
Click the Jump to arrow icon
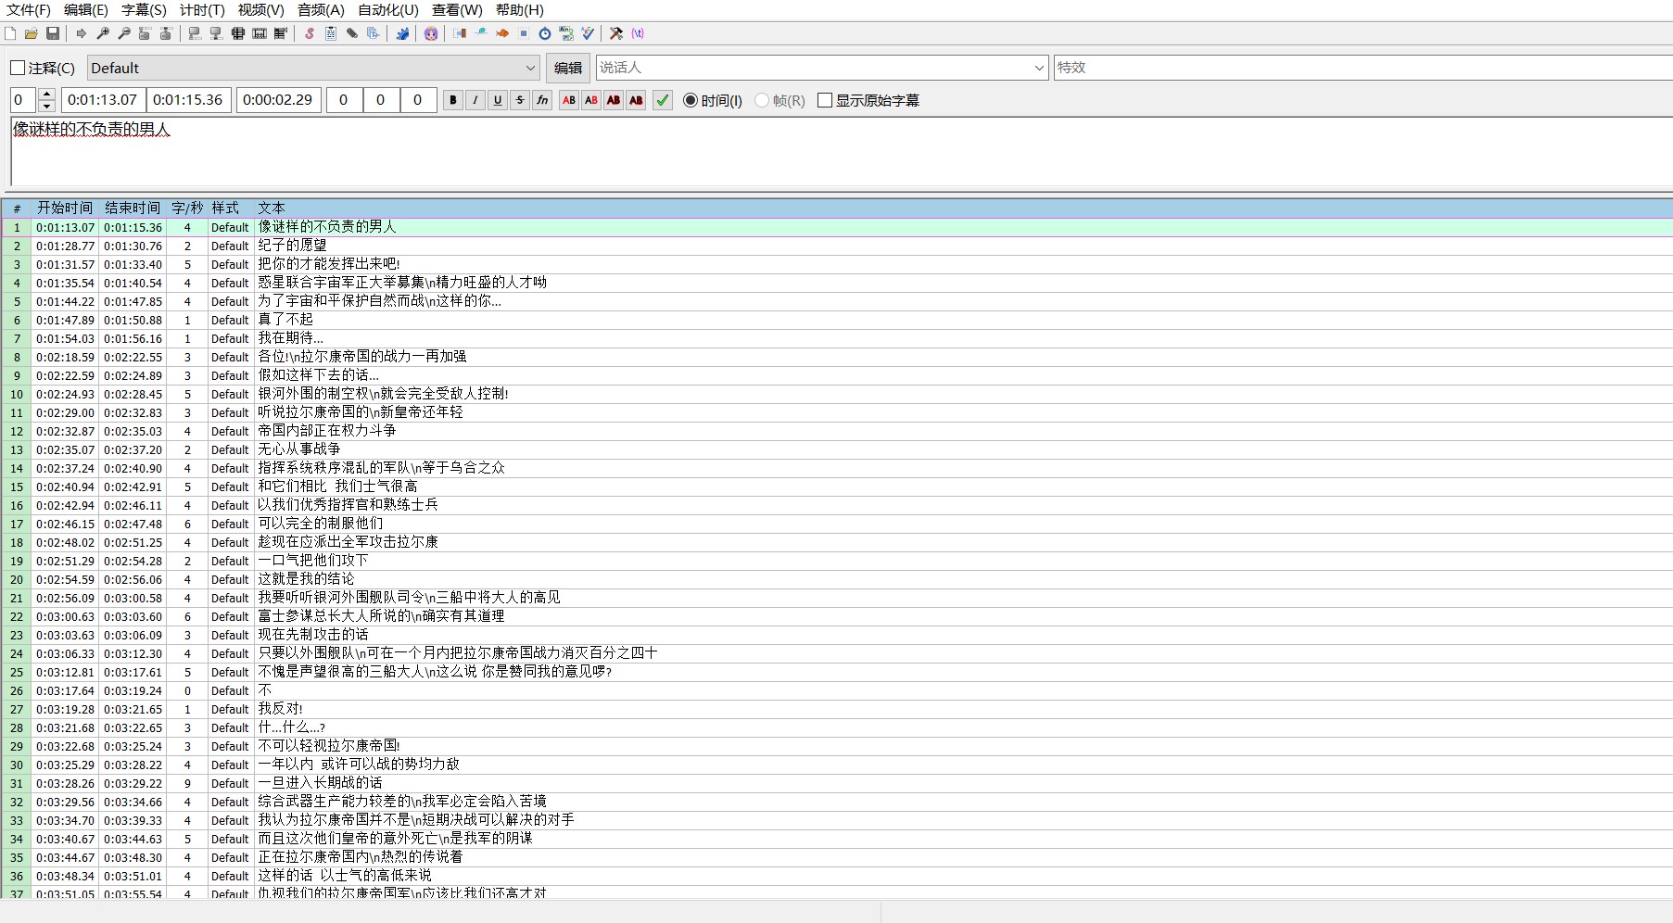click(82, 33)
